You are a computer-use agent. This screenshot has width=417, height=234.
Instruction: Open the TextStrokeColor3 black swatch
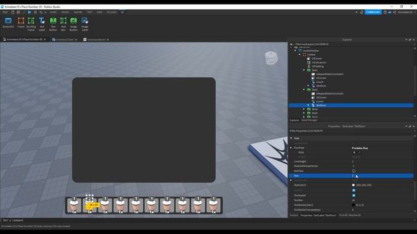(353, 205)
